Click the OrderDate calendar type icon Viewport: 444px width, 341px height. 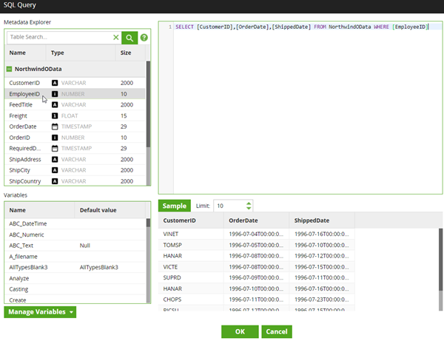pos(55,126)
